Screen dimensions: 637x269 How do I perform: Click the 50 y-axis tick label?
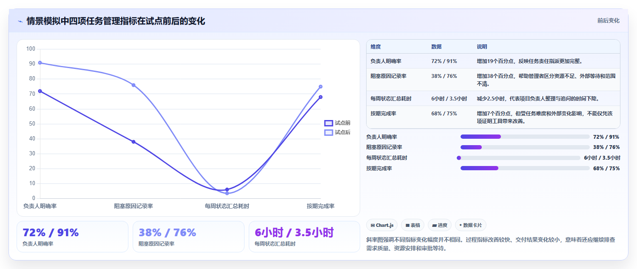click(32, 124)
